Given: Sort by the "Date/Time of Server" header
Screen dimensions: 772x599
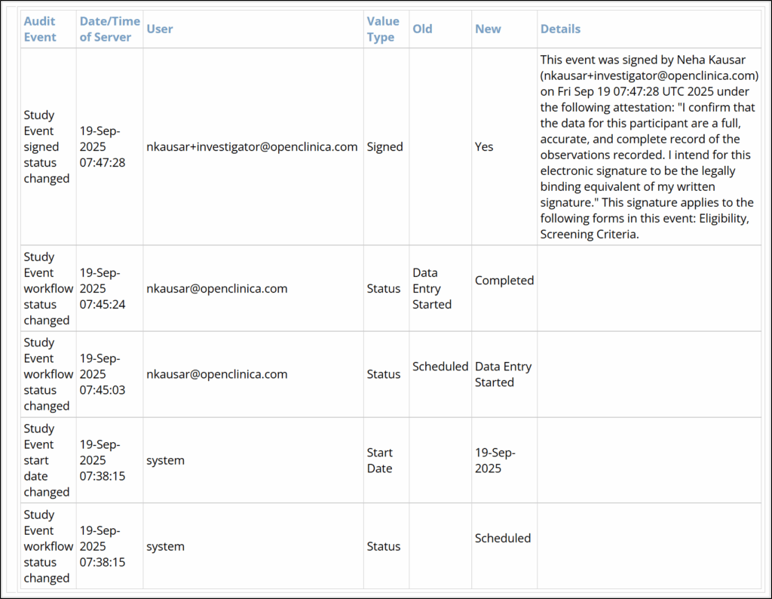Looking at the screenshot, I should 109,29.
